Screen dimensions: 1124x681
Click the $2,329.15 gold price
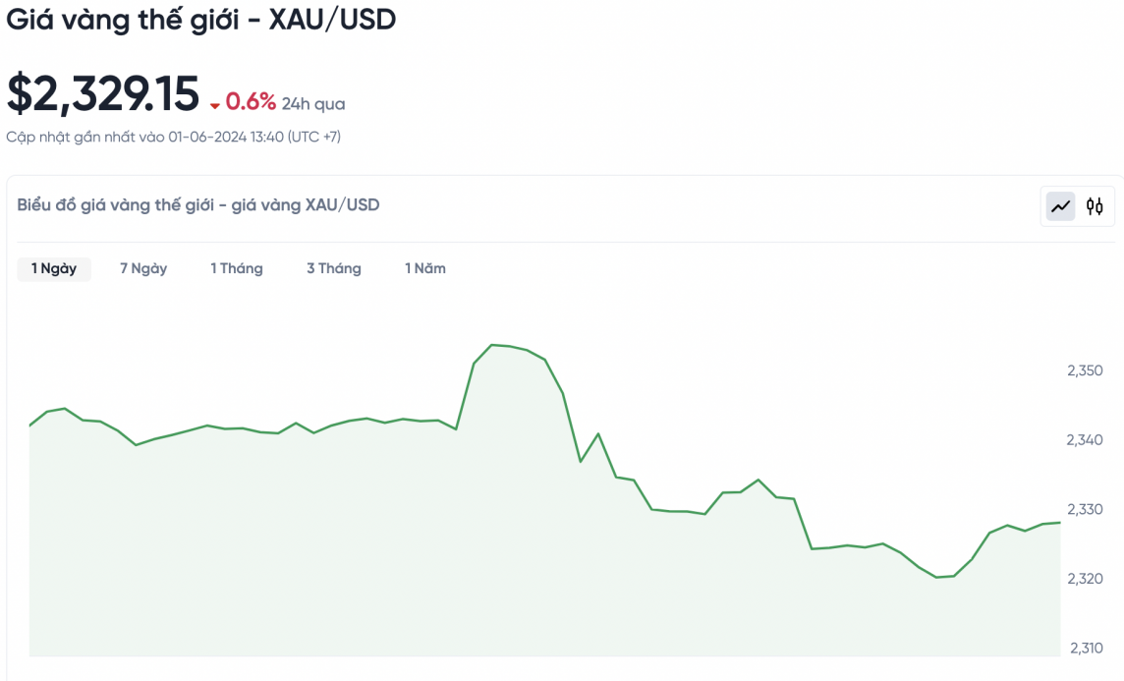(x=103, y=94)
